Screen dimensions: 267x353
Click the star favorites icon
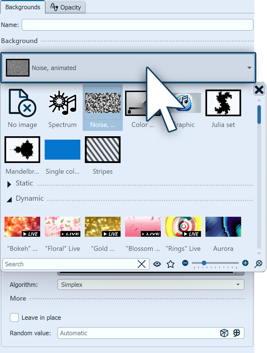click(171, 264)
